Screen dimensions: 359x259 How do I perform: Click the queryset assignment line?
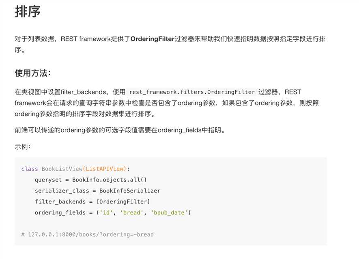[x=91, y=180]
